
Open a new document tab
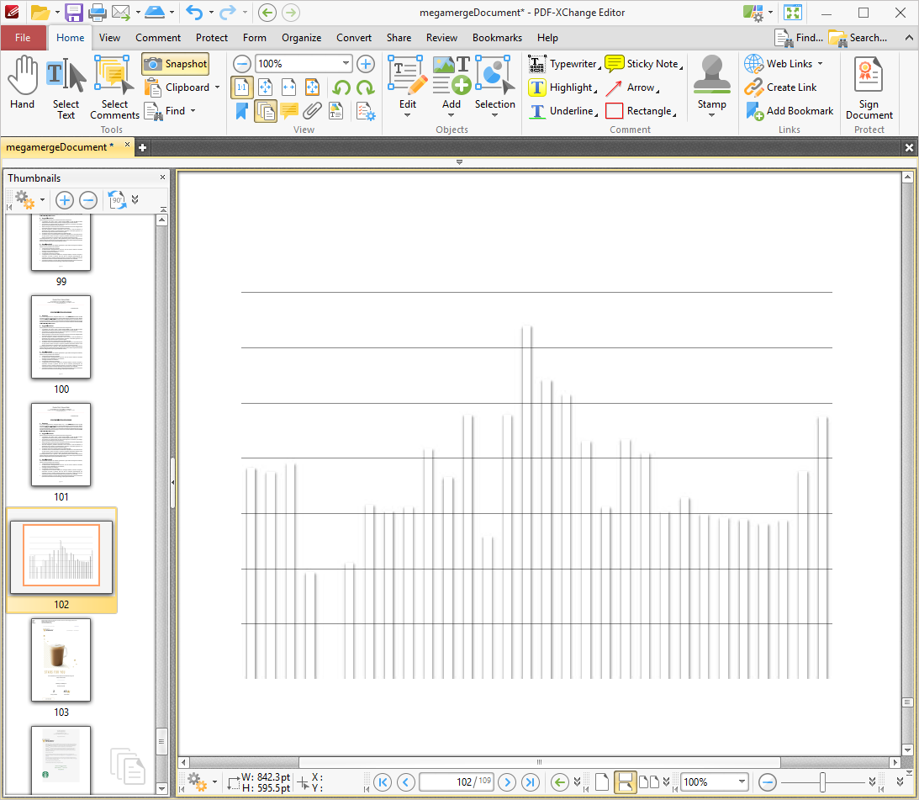142,148
